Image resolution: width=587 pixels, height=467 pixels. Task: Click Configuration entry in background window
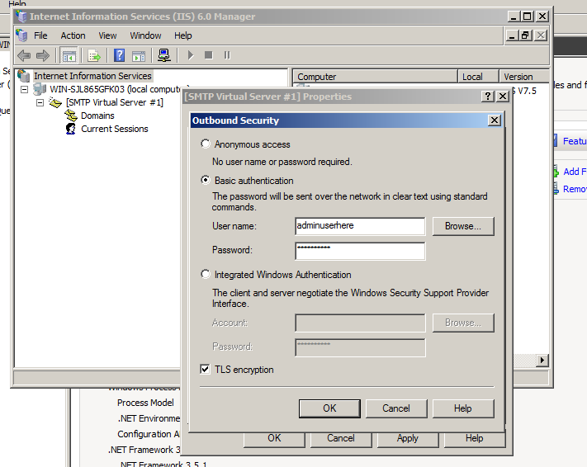point(149,434)
